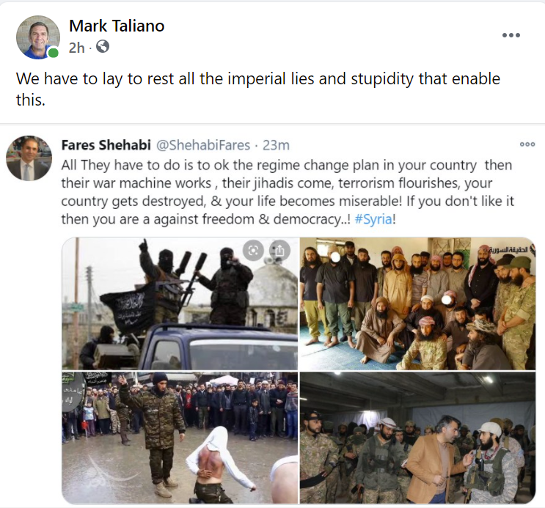Open the 2h post timestamp
Viewport: 545px width, 508px height.
[x=76, y=48]
